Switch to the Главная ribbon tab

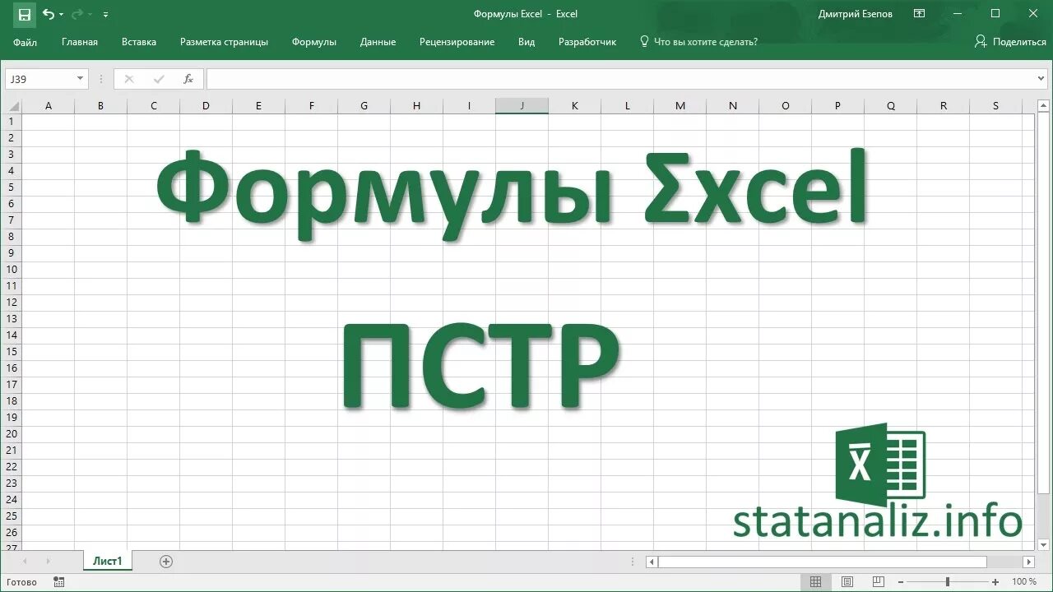coord(80,42)
